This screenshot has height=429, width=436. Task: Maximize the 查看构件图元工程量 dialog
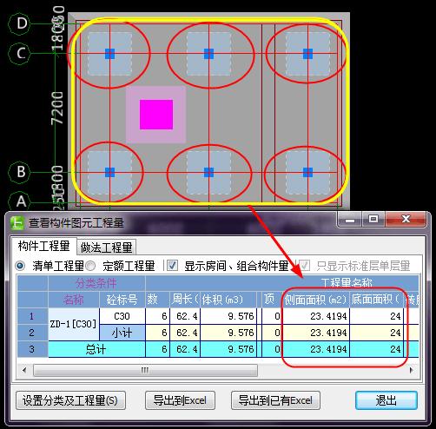373,220
